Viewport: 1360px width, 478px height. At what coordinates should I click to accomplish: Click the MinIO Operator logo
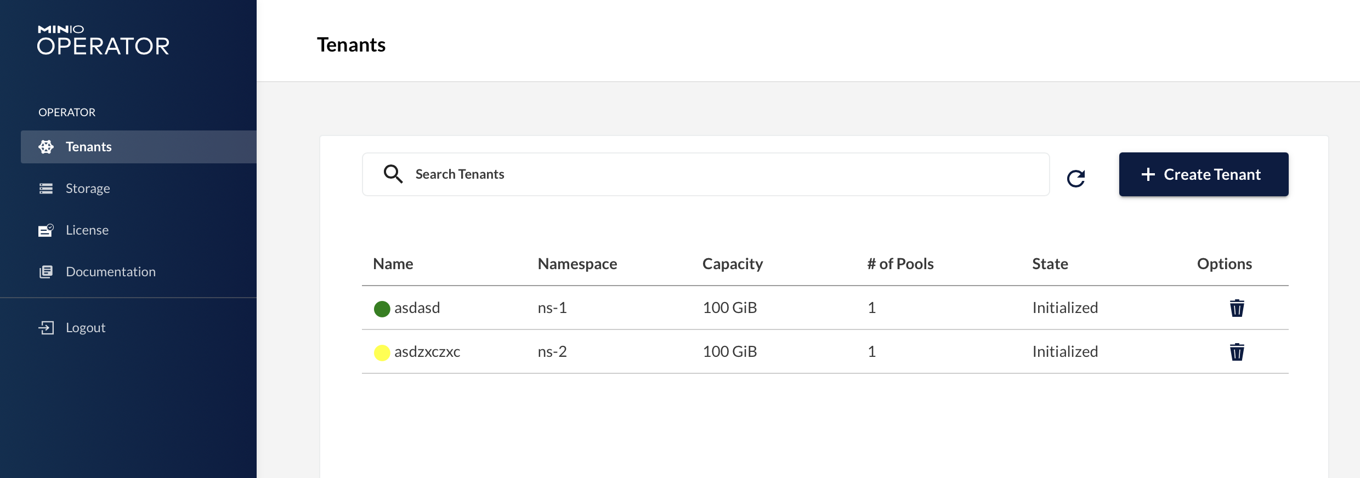[103, 40]
